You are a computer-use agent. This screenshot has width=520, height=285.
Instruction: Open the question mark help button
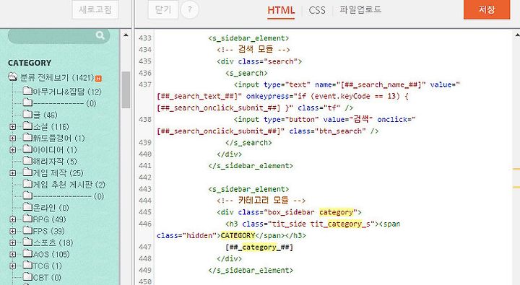190,9
